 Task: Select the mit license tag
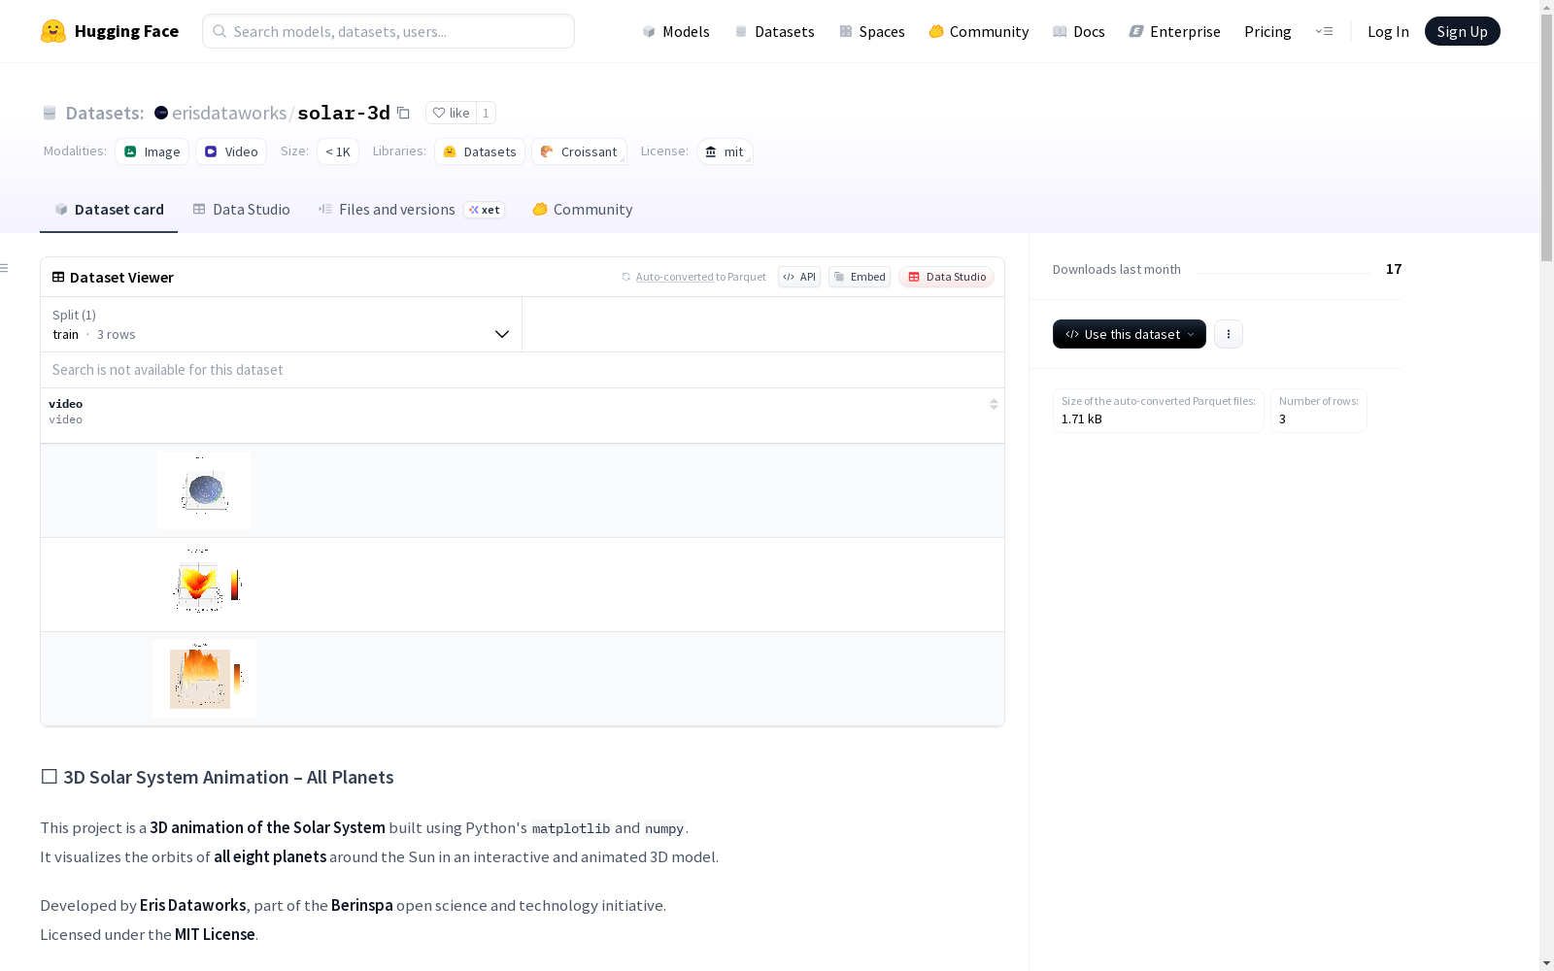tap(725, 151)
